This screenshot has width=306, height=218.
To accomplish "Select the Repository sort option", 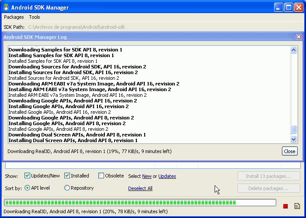I will [67, 188].
